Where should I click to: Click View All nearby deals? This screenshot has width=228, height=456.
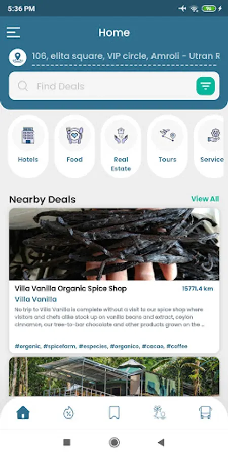205,199
